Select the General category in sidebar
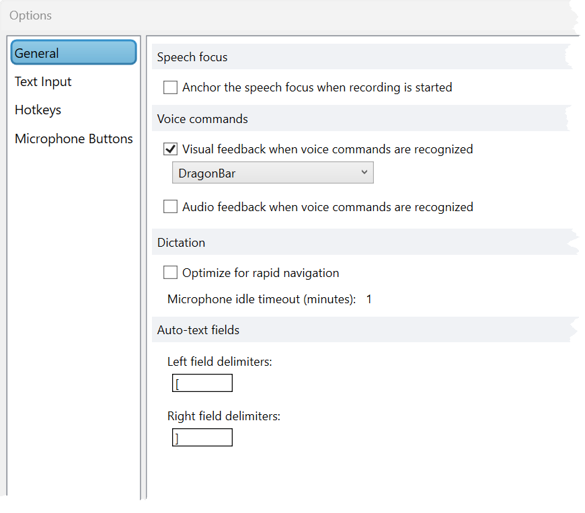The height and width of the screenshot is (513, 585). tap(73, 53)
